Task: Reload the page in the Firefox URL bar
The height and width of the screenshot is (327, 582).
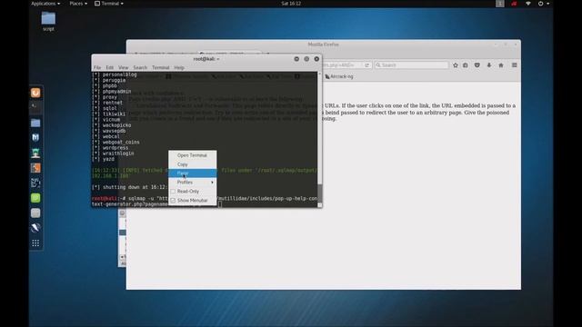Action: point(367,65)
